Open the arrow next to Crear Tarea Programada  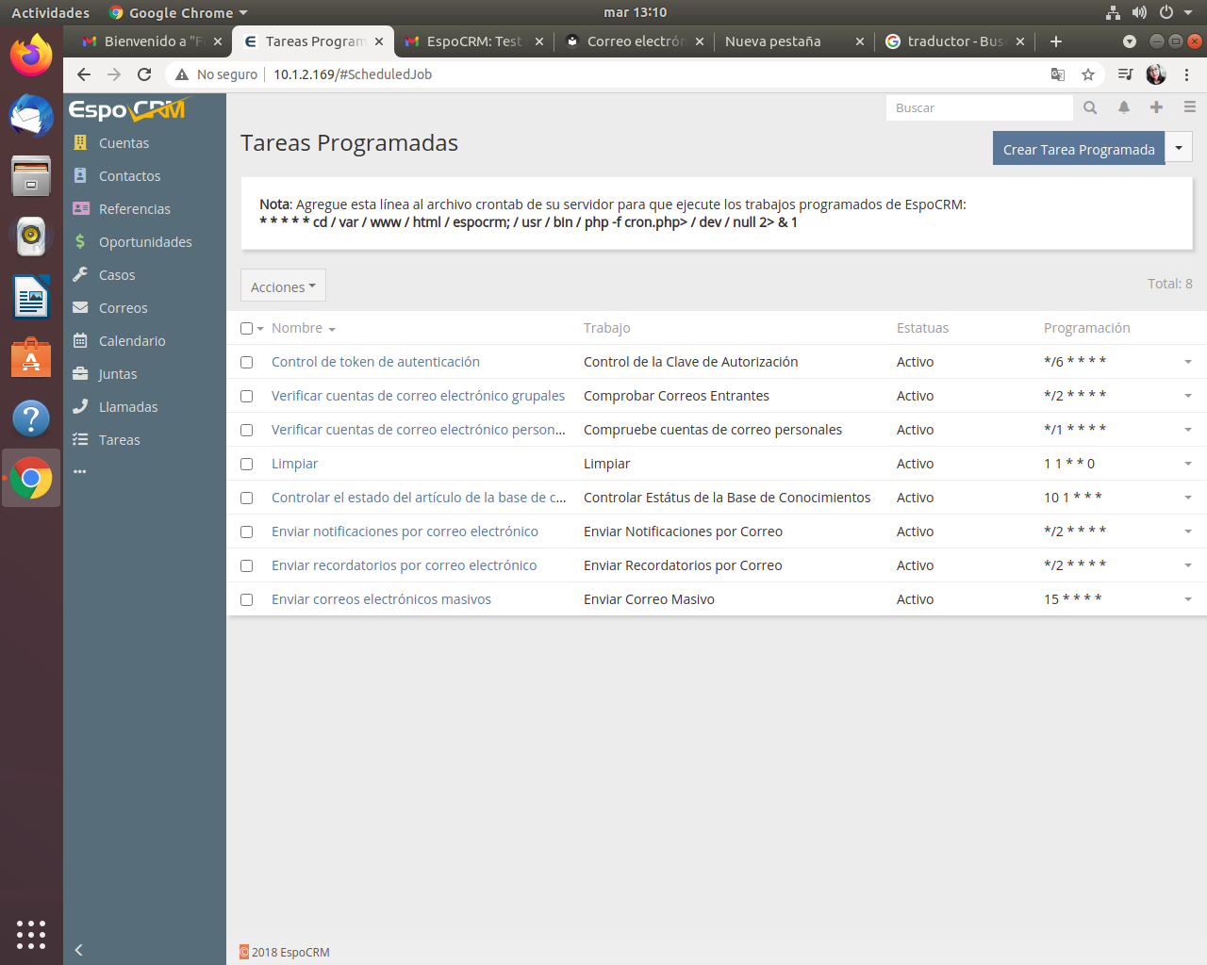click(x=1179, y=148)
